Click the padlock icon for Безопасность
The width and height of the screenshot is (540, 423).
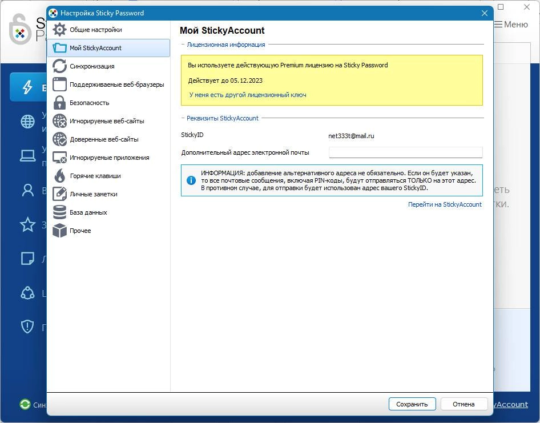[59, 103]
